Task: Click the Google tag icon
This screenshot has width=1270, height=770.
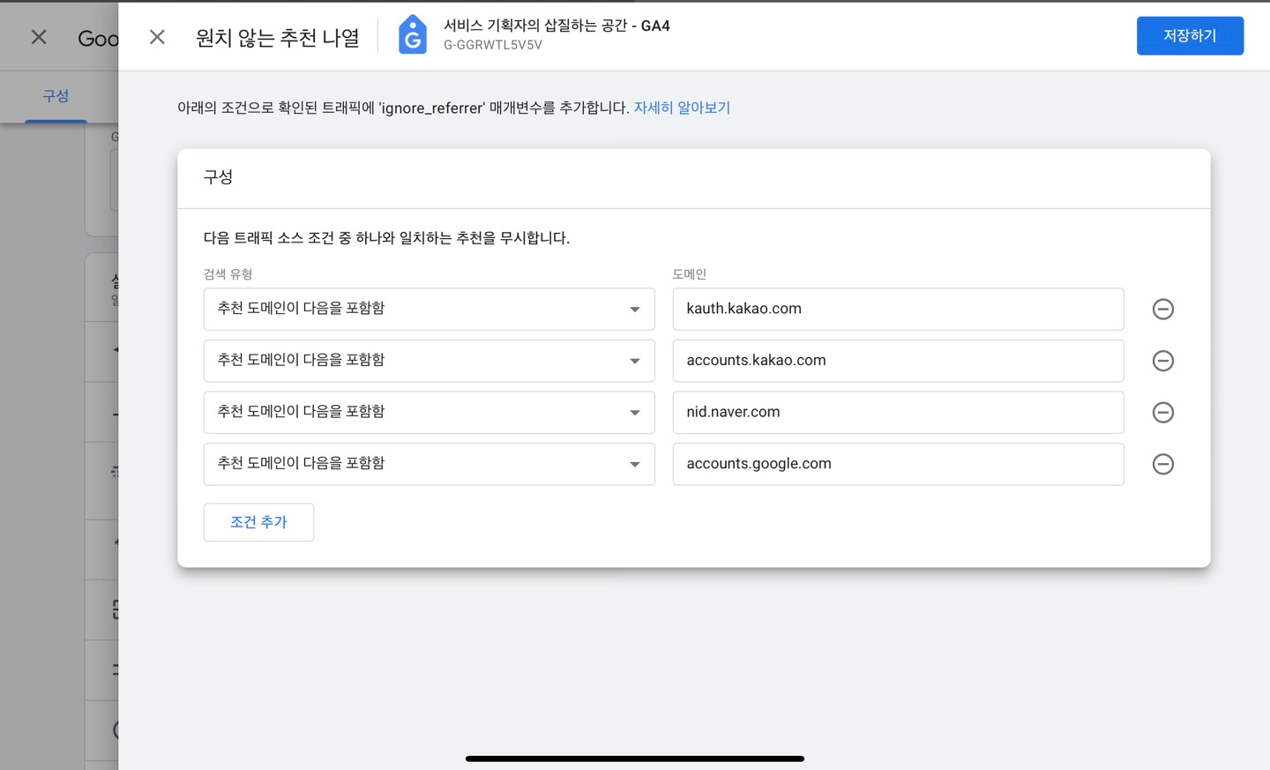Action: click(x=412, y=35)
